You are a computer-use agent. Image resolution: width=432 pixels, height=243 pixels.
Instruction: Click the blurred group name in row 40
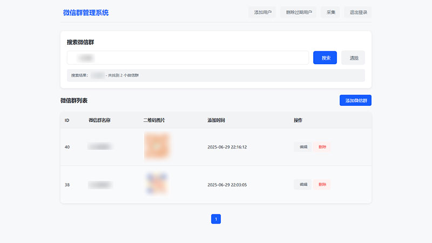point(100,146)
